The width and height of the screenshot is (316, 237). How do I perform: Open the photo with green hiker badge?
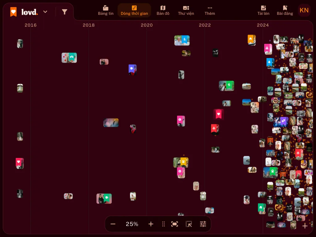pos(227,86)
